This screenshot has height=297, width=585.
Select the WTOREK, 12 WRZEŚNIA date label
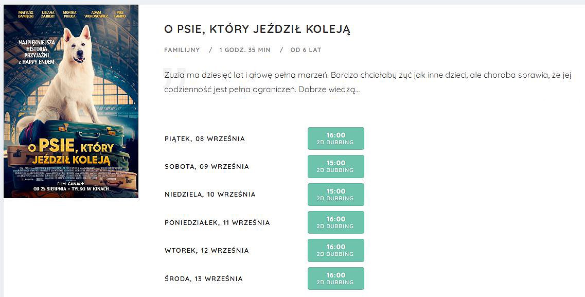point(207,250)
